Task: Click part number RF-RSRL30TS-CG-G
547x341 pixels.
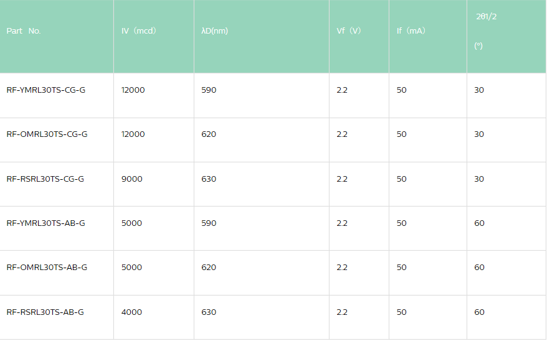Action: pyautogui.click(x=45, y=179)
